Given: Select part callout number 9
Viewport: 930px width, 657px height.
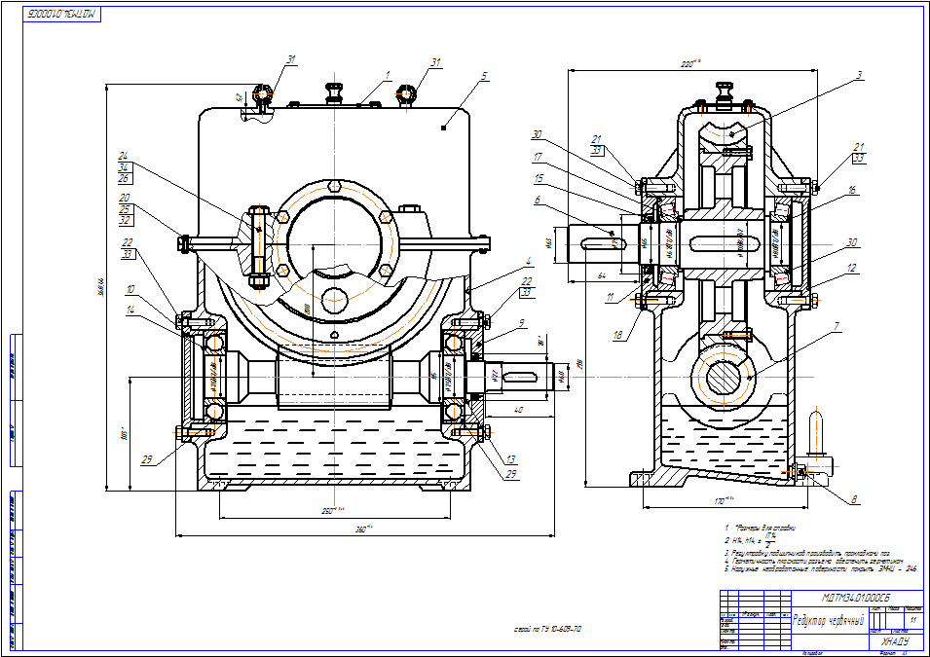Looking at the screenshot, I should 521,323.
